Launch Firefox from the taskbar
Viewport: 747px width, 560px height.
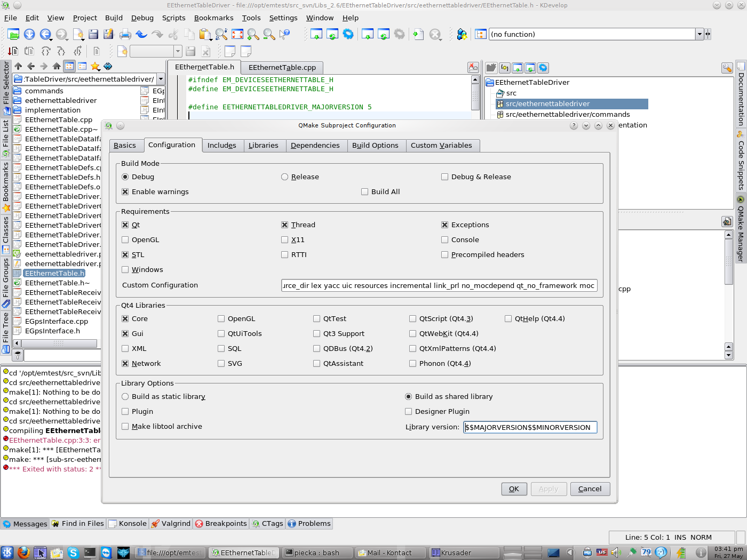pyautogui.click(x=23, y=553)
